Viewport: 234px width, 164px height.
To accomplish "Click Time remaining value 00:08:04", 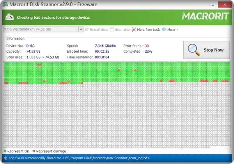I will tap(102, 57).
